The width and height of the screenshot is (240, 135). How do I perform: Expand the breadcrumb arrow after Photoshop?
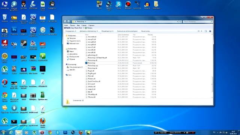click(85, 22)
